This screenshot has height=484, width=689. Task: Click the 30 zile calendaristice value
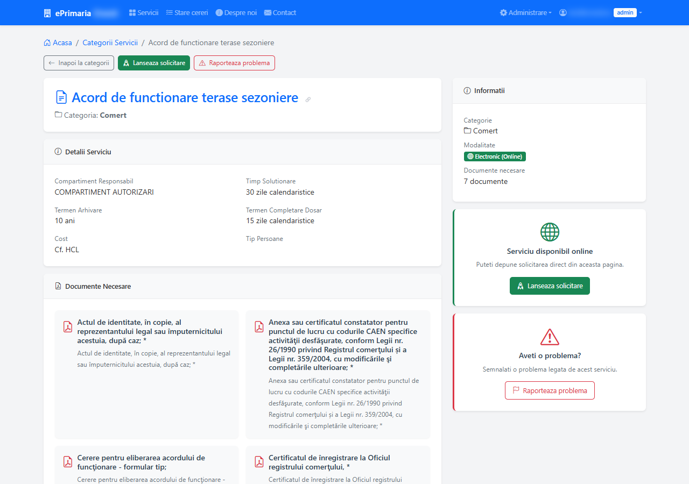click(280, 192)
